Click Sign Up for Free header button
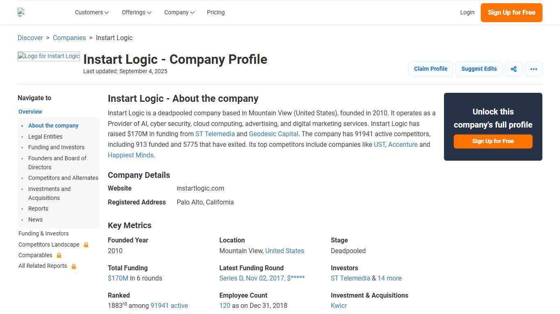Image resolution: width=560 pixels, height=314 pixels. [x=511, y=12]
